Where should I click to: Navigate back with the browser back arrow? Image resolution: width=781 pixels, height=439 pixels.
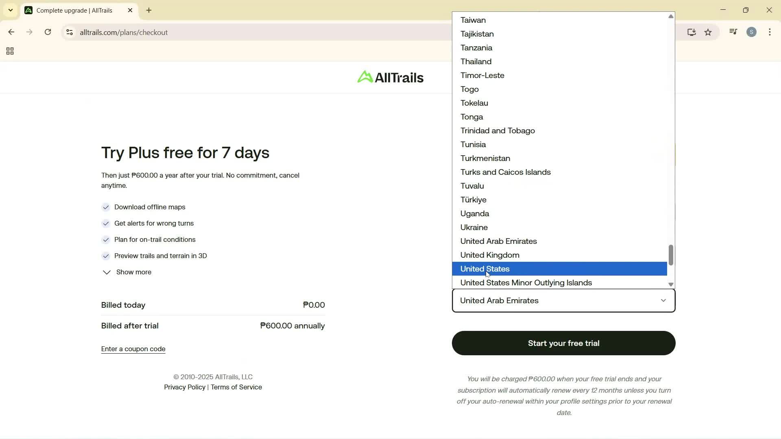pos(11,32)
